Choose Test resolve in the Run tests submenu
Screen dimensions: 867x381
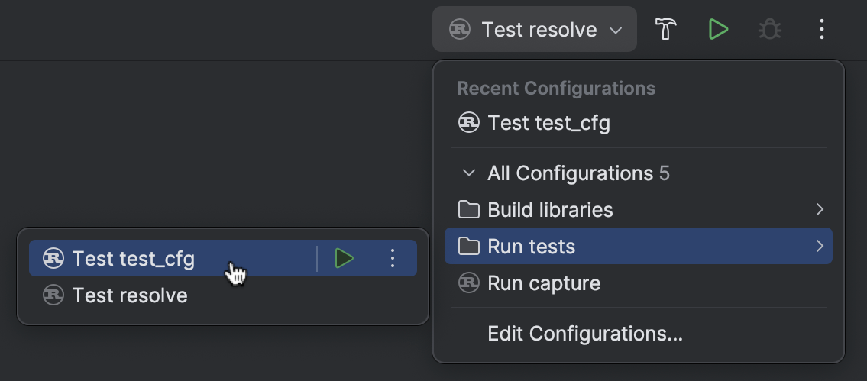click(130, 295)
